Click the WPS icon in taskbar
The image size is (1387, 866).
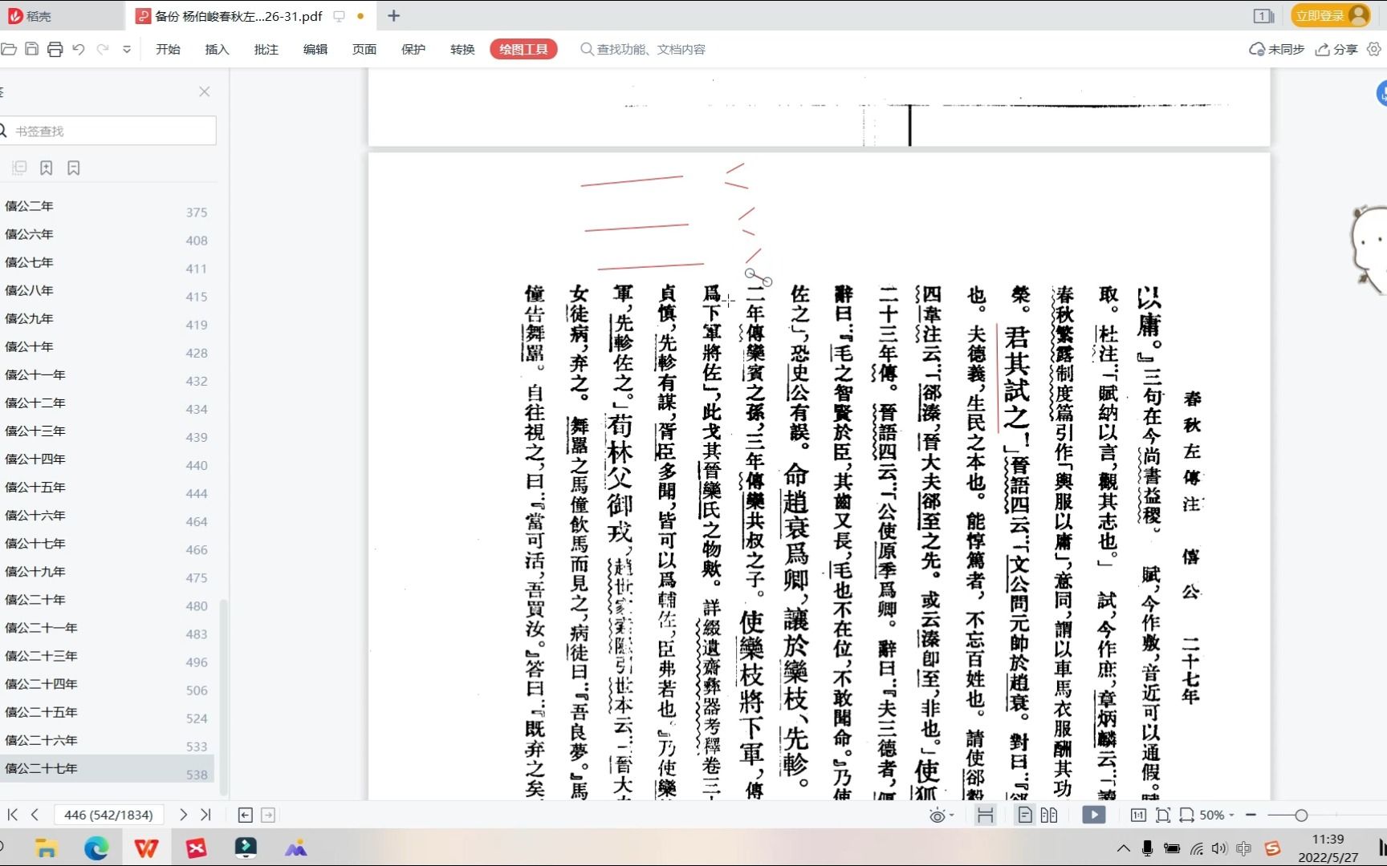point(146,848)
